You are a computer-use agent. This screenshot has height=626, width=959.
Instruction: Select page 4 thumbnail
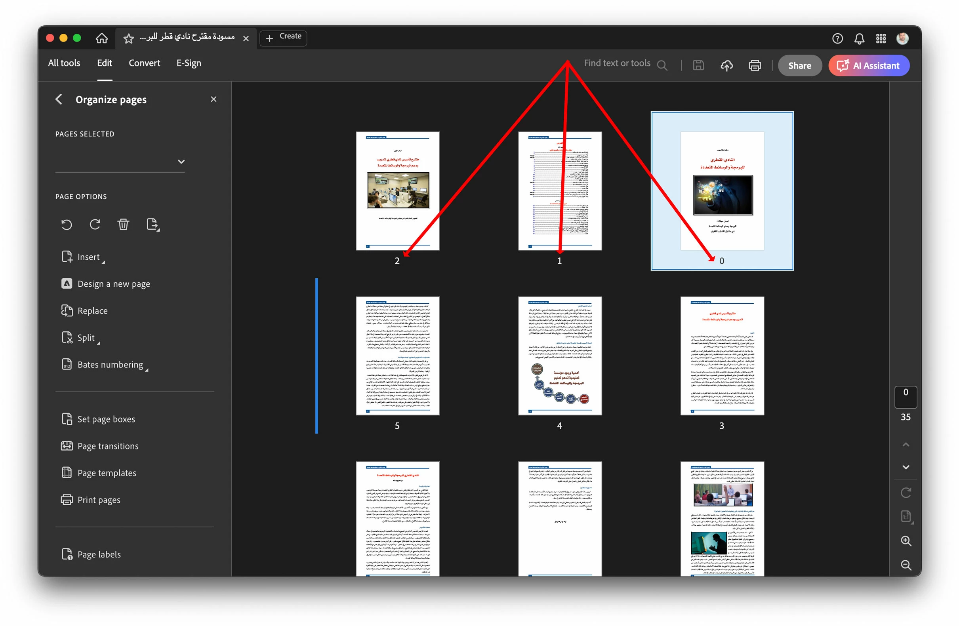(x=560, y=356)
